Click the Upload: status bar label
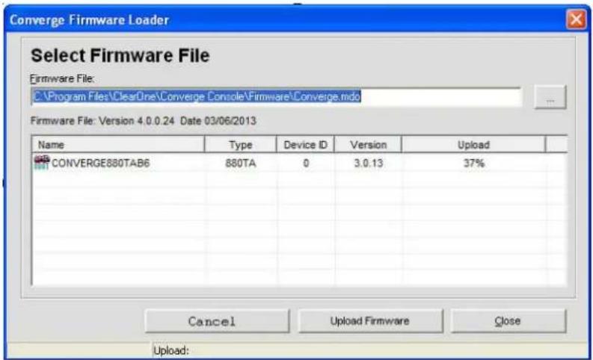The image size is (593, 360). [x=171, y=350]
